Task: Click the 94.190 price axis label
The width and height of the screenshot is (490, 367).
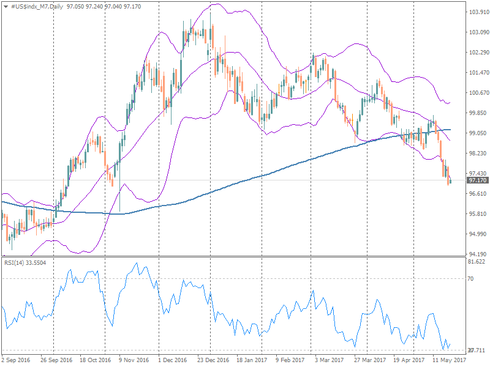Action: [477, 254]
